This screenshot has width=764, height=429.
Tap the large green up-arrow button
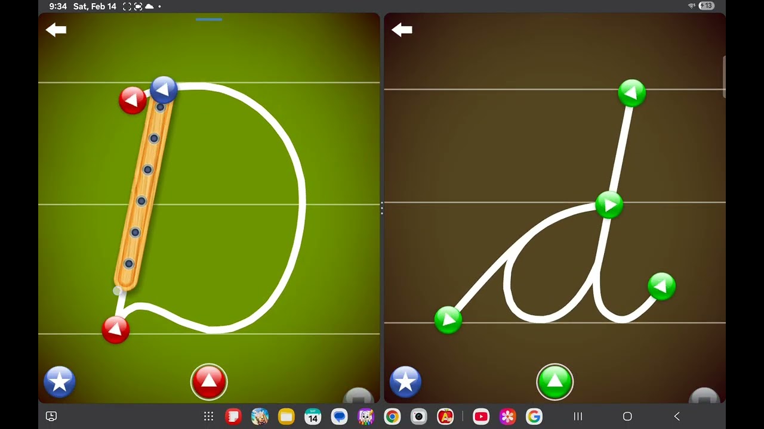554,381
